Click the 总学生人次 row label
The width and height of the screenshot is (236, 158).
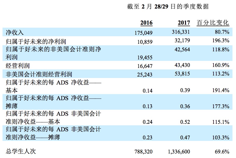[x=21, y=151]
